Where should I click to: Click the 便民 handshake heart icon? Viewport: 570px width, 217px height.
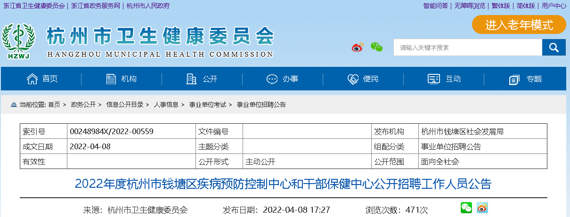[353, 79]
